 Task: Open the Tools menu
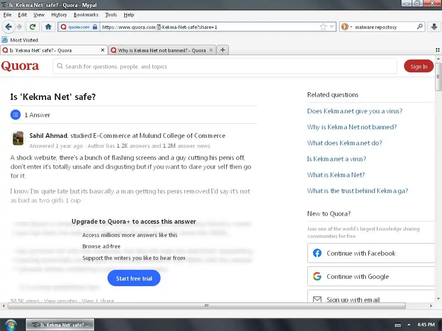tap(111, 15)
